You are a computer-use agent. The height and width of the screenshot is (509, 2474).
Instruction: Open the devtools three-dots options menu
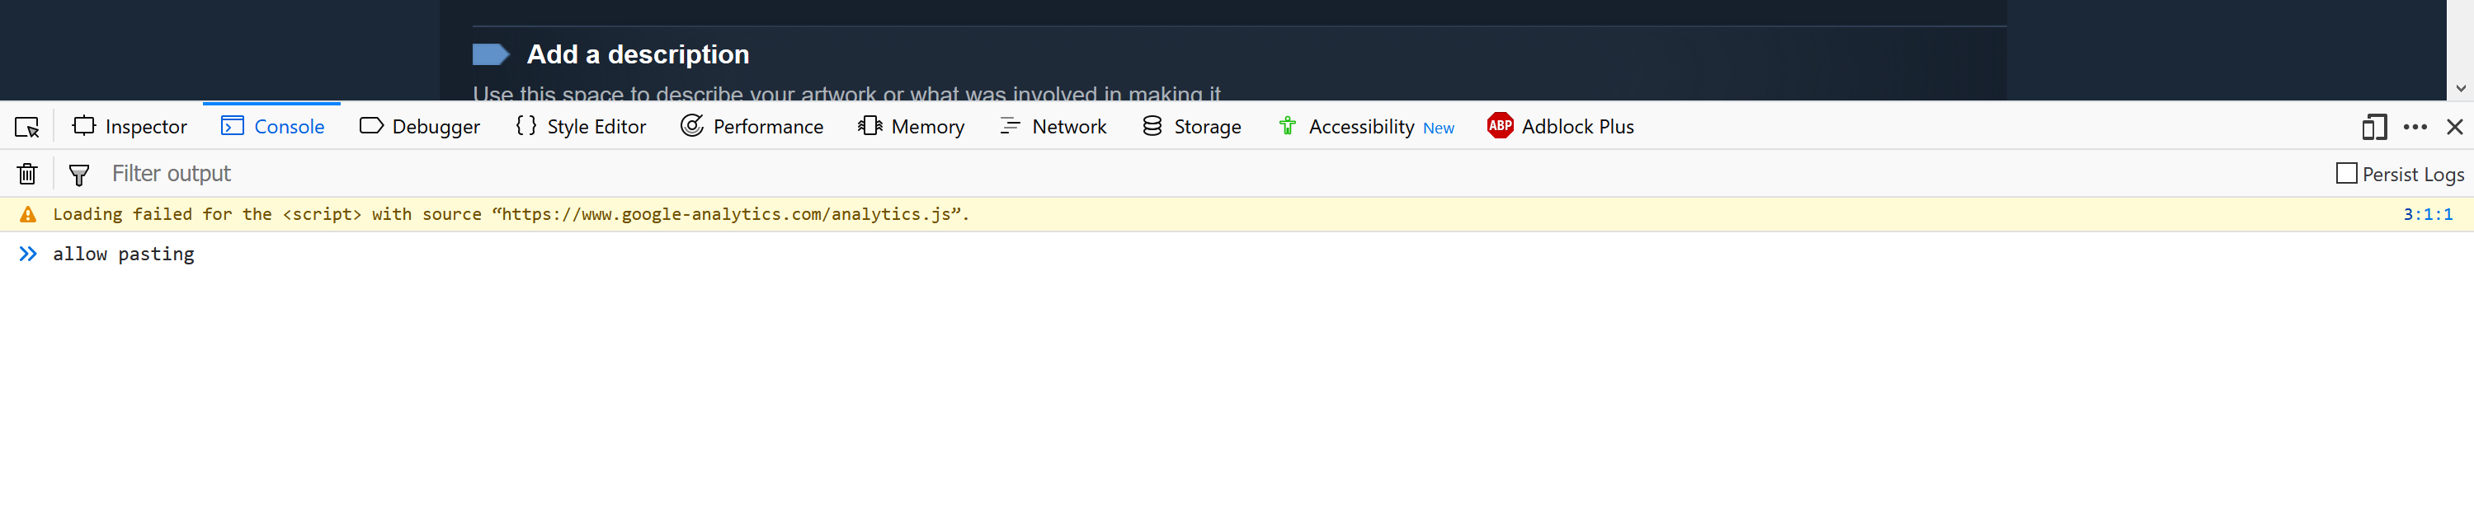2415,127
